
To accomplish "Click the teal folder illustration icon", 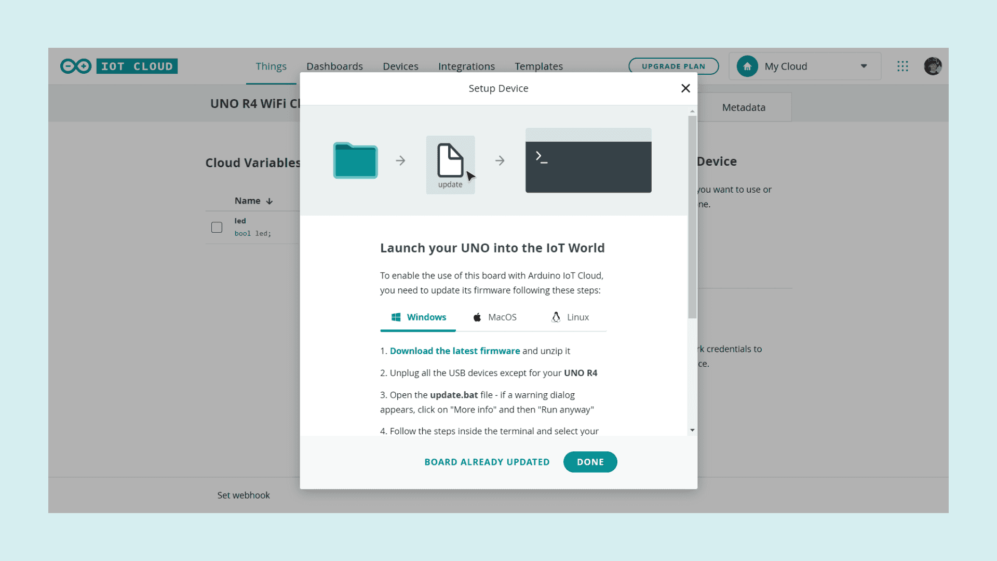I will 355,161.
